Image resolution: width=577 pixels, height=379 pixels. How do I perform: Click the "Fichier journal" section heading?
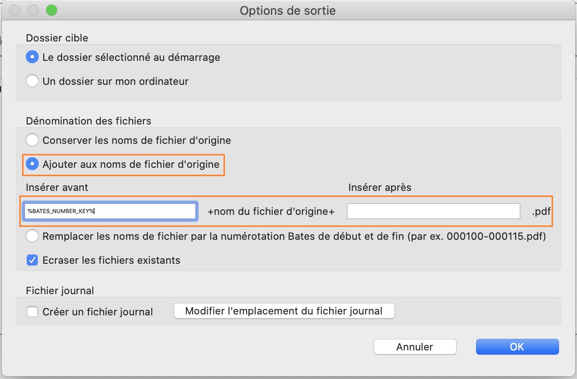[x=60, y=290]
